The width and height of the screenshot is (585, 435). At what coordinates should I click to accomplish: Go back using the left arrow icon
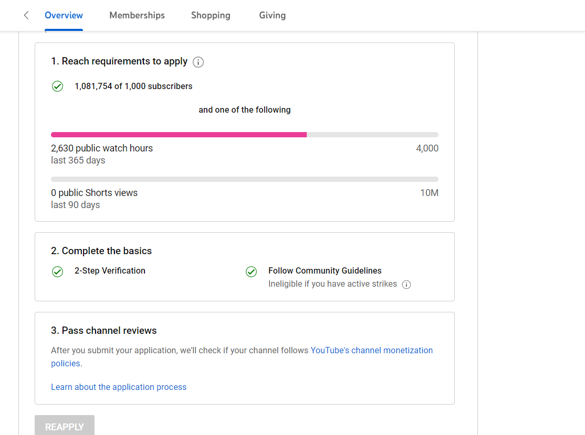pos(26,15)
